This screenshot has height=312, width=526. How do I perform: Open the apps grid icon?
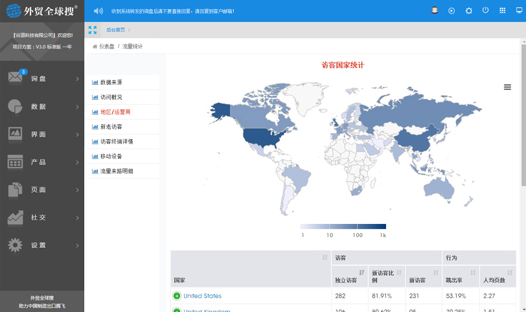coord(502,11)
